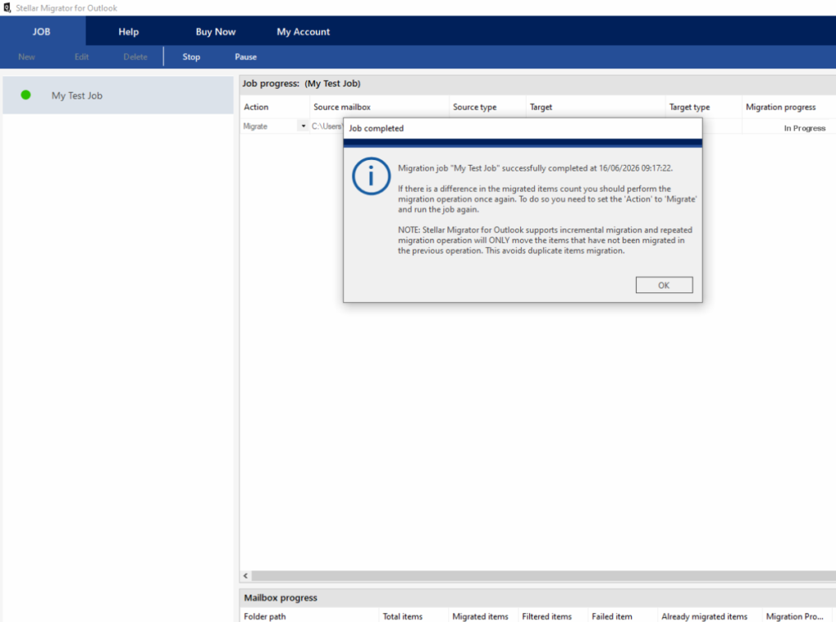This screenshot has height=622, width=836.
Task: Click the Stellar Migrator app icon
Action: coord(7,7)
